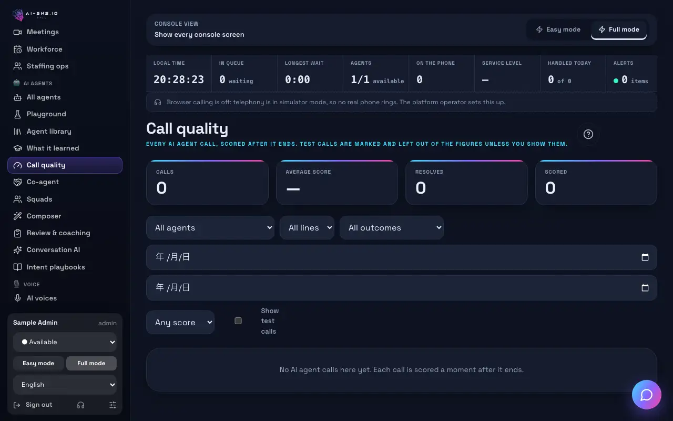This screenshot has height=421, width=673.
Task: Click the Alerts items indicator
Action: coord(630,80)
